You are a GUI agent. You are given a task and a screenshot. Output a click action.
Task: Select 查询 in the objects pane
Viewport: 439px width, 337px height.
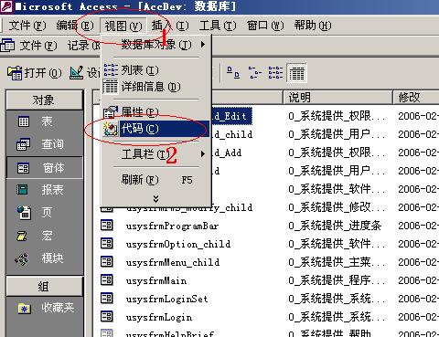click(44, 144)
